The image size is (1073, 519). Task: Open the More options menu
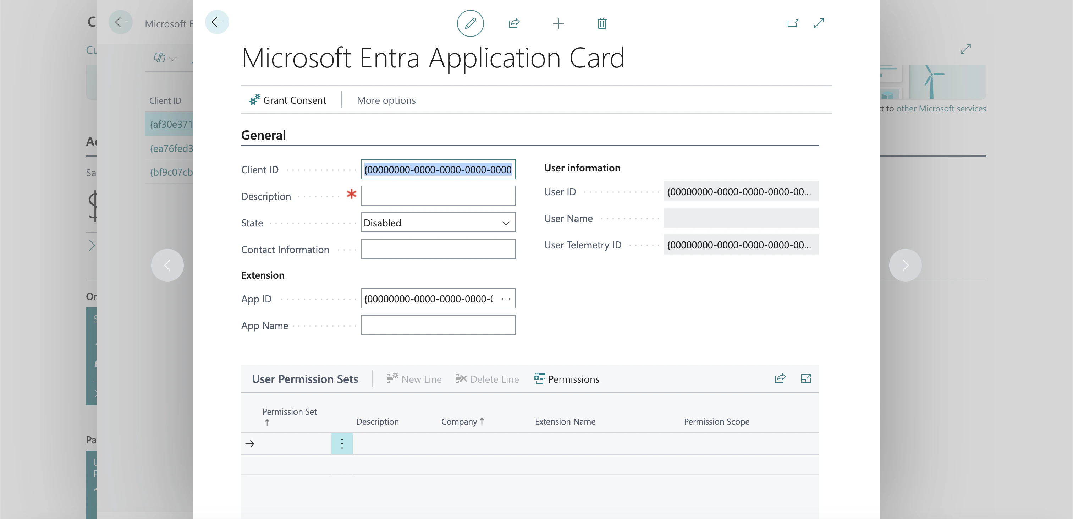coord(386,100)
